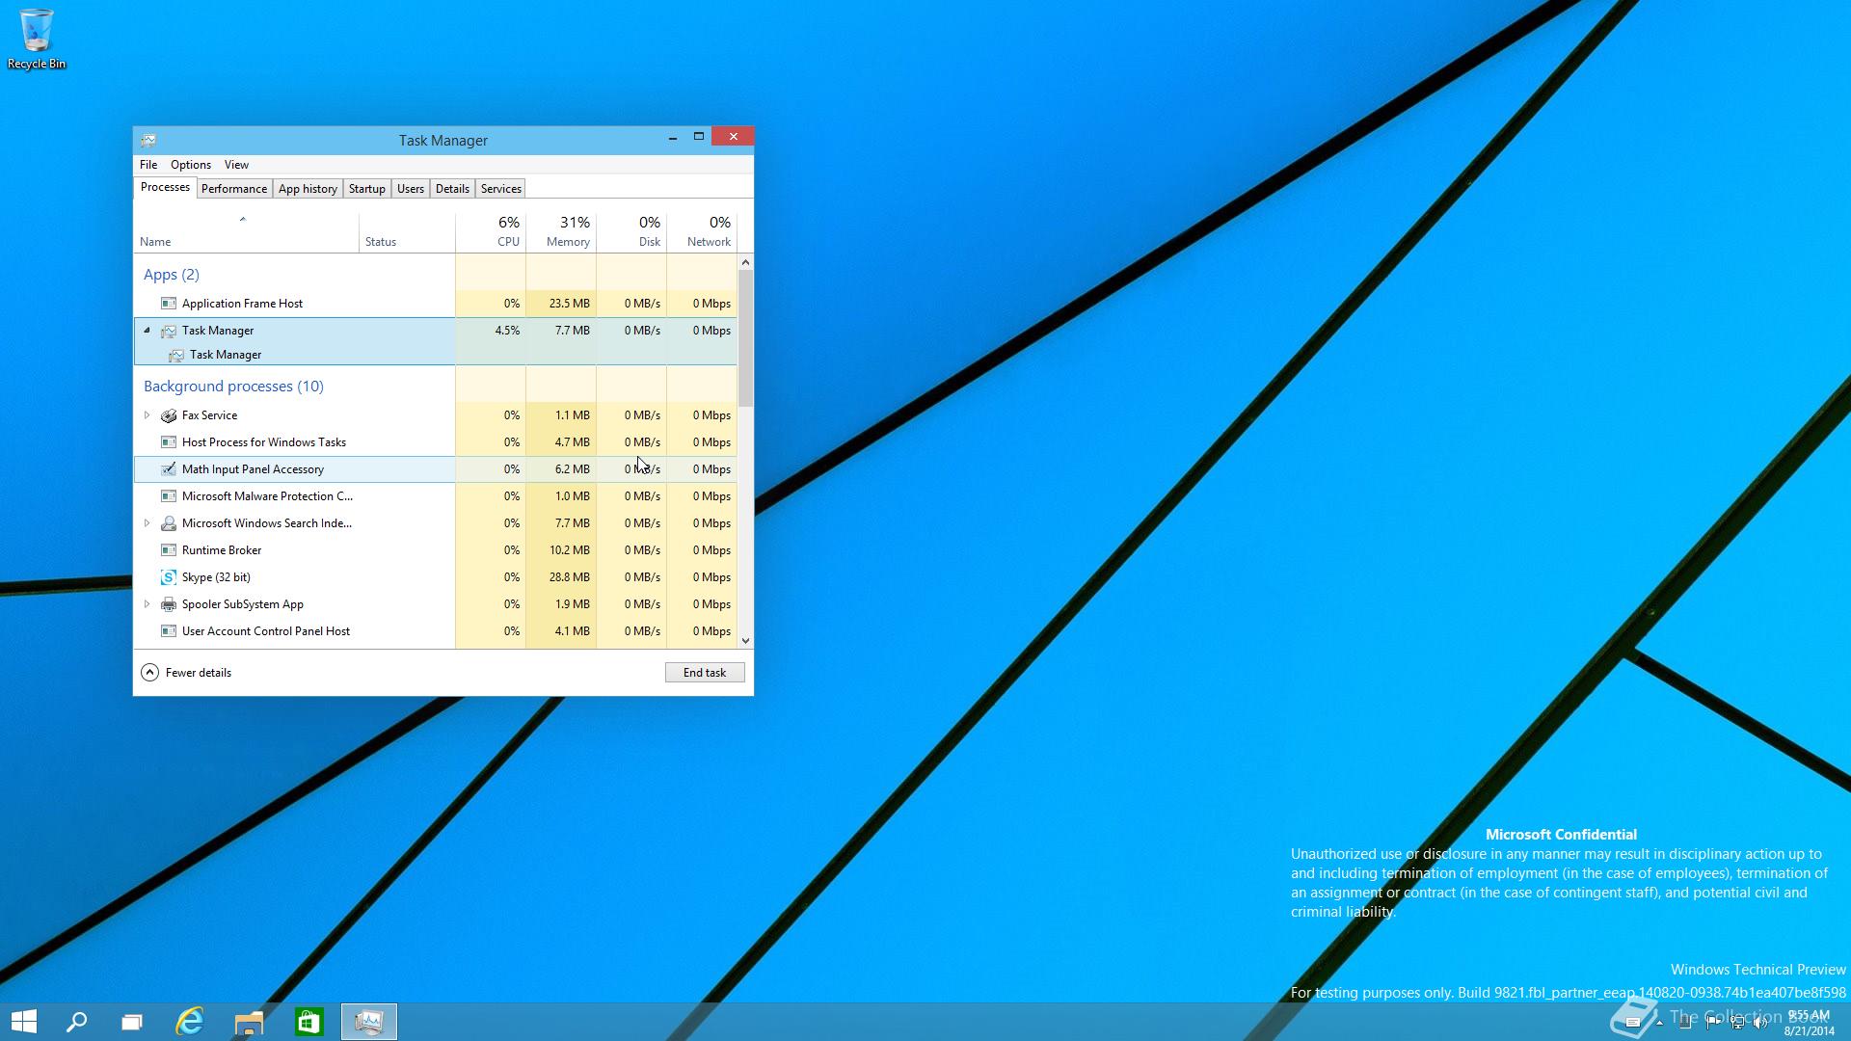Sort processes by Network column header
This screenshot has width=1851, height=1041.
point(702,232)
